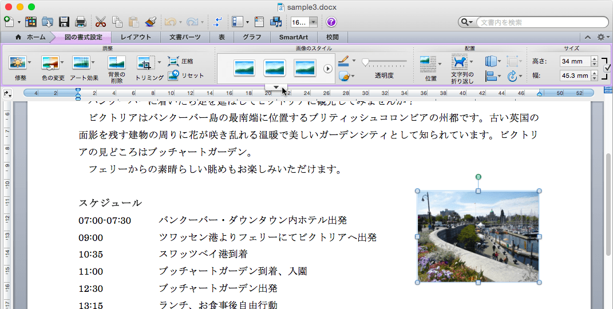Click the 圧縮 compress button
Screen dimensions: 613x309
[180, 61]
